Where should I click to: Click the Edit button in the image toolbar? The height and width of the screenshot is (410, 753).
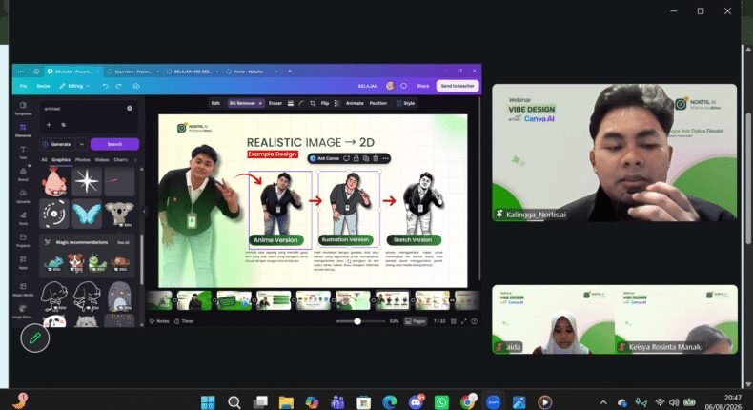pos(215,103)
